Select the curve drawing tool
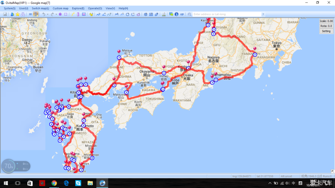The image size is (335, 188). [109, 14]
